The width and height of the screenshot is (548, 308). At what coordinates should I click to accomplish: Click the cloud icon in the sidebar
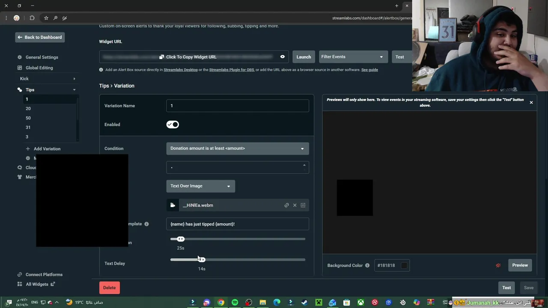[20, 168]
